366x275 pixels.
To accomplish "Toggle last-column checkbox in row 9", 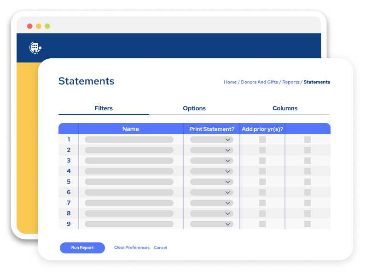I will (x=308, y=224).
